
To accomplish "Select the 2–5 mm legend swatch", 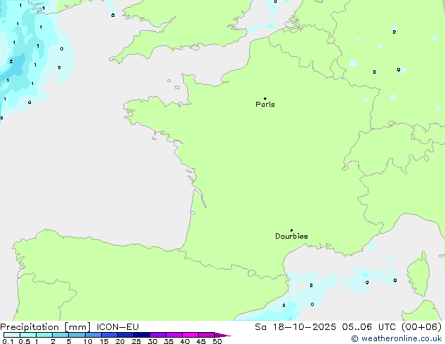I will tap(60, 335).
